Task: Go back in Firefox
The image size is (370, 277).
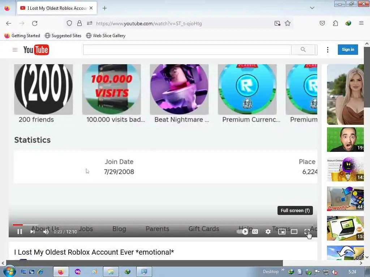Action: 9,23
